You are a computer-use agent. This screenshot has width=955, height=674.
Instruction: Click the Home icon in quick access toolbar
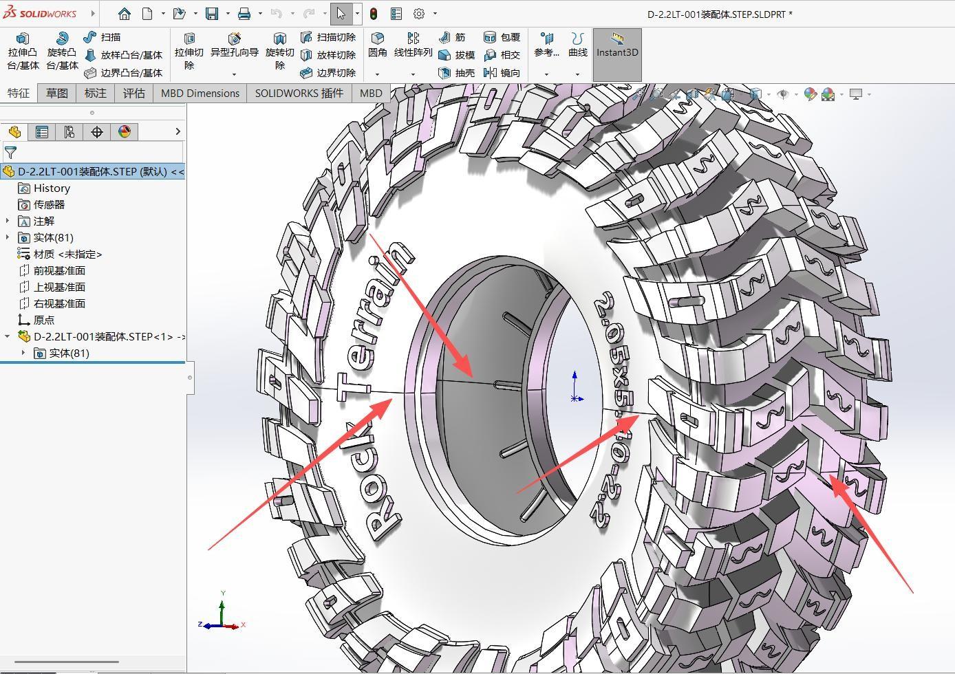coord(125,14)
